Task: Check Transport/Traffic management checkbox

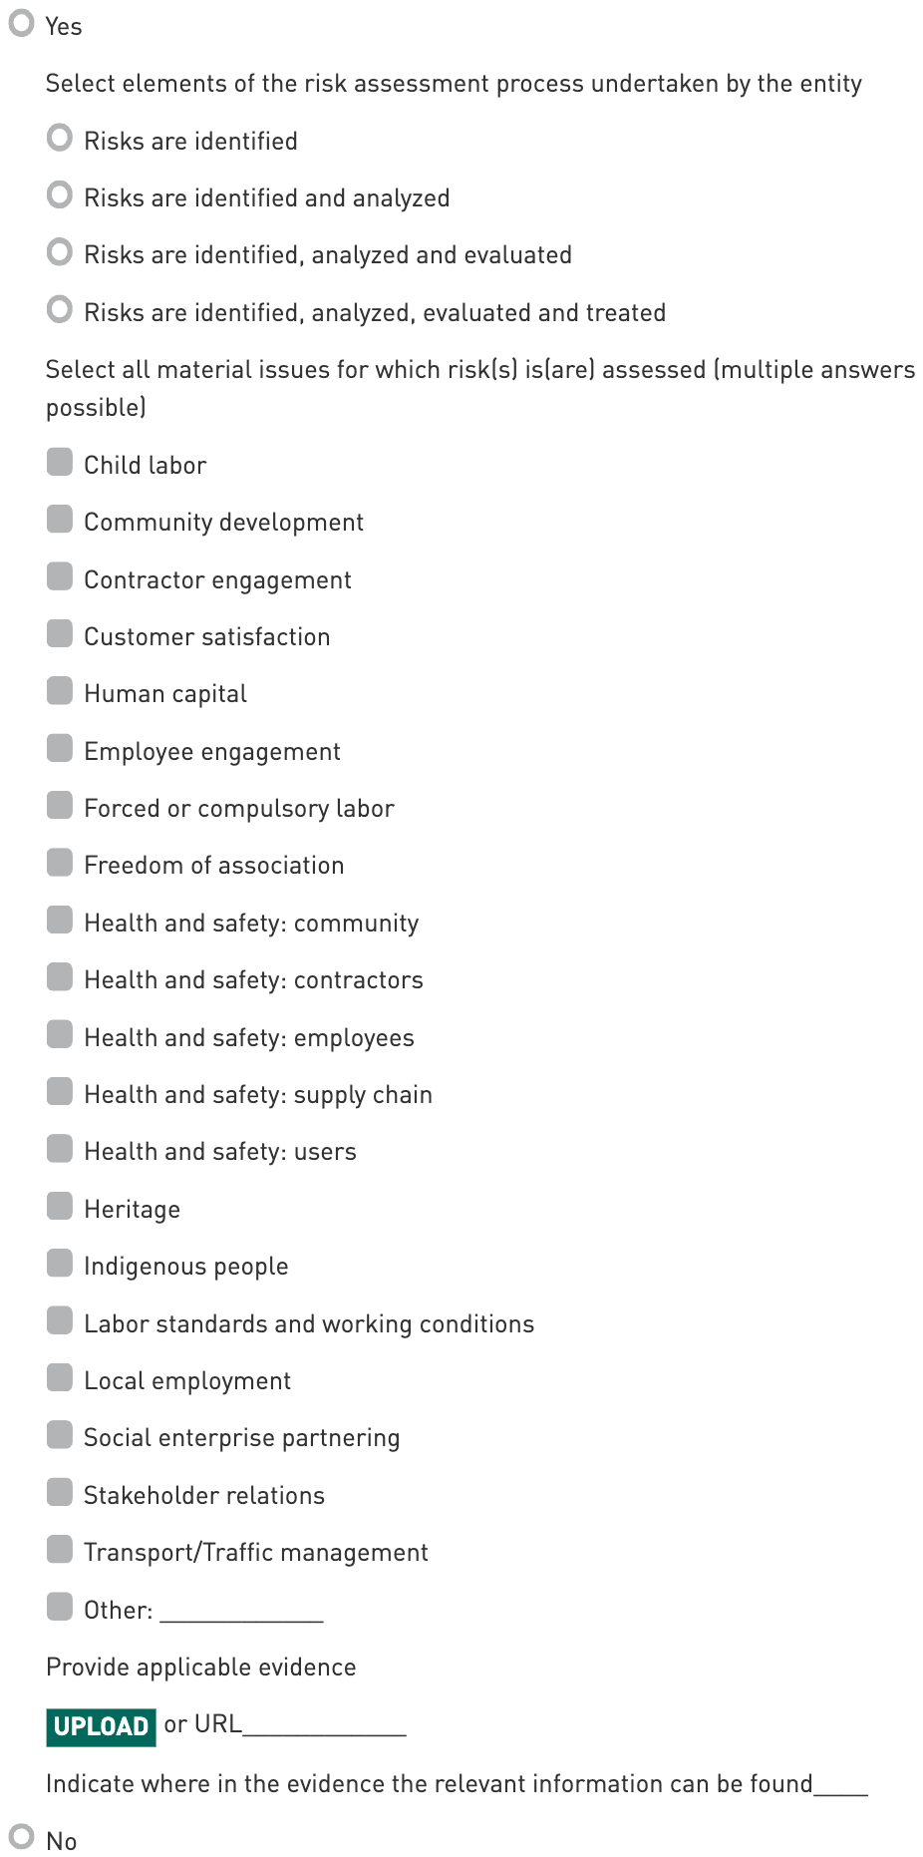Action: coord(60,1549)
